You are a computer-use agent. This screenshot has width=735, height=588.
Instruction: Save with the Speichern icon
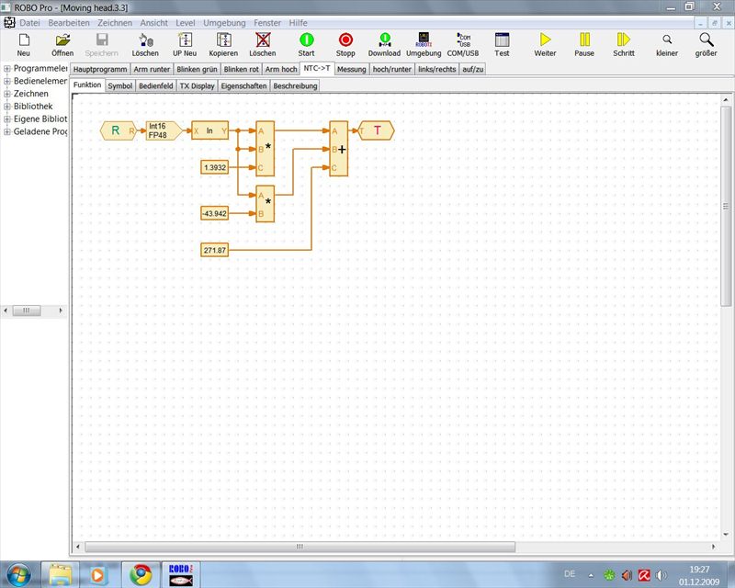102,45
